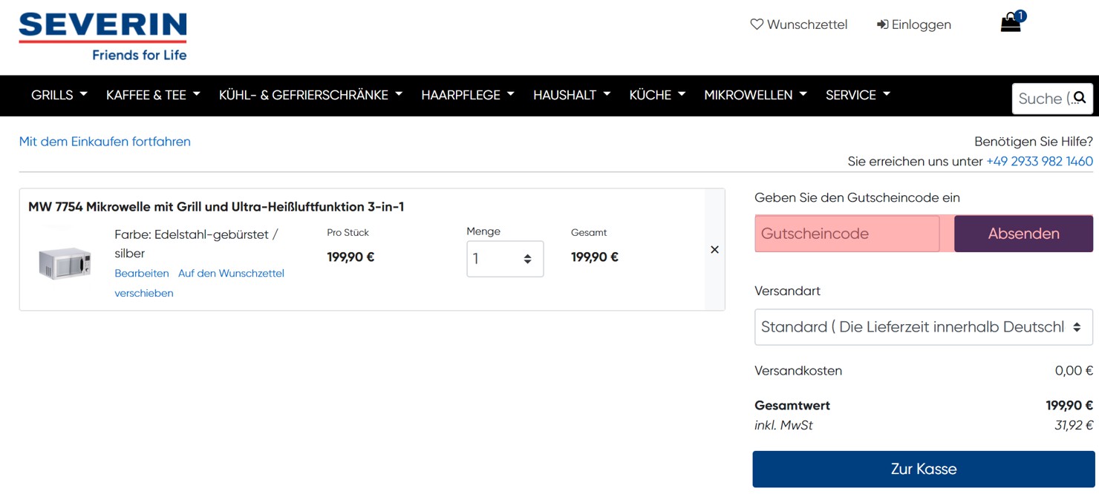Screen dimensions: 1099x494
Task: Expand the HAUSHALT menu
Action: pos(572,95)
